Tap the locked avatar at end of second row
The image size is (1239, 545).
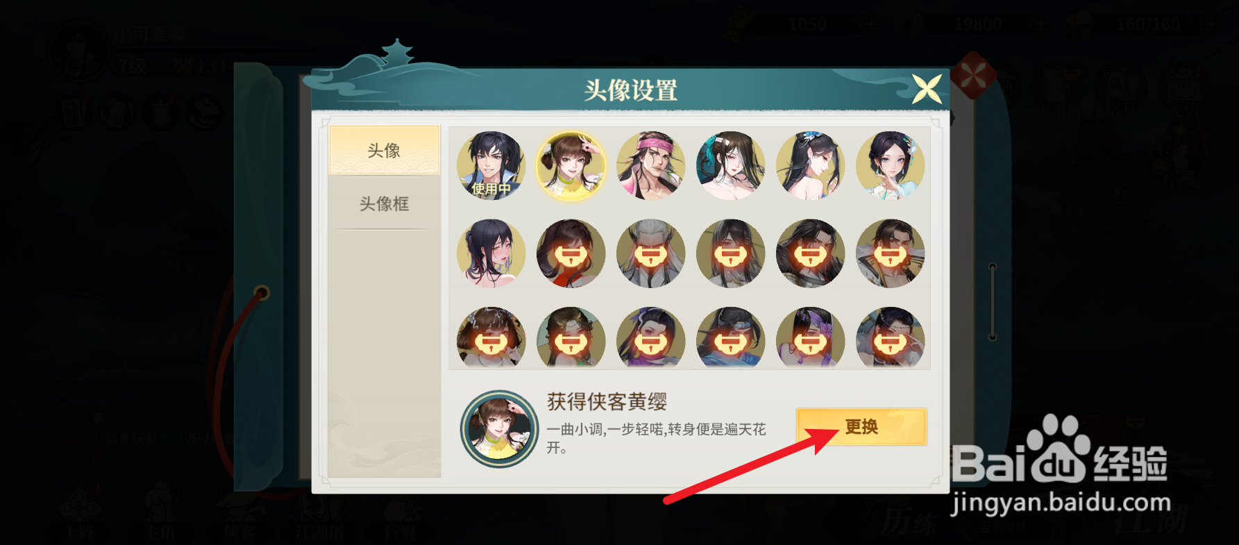coord(891,253)
